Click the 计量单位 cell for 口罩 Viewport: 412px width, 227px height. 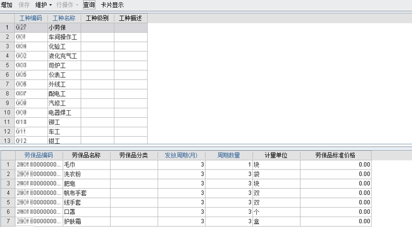click(276, 212)
